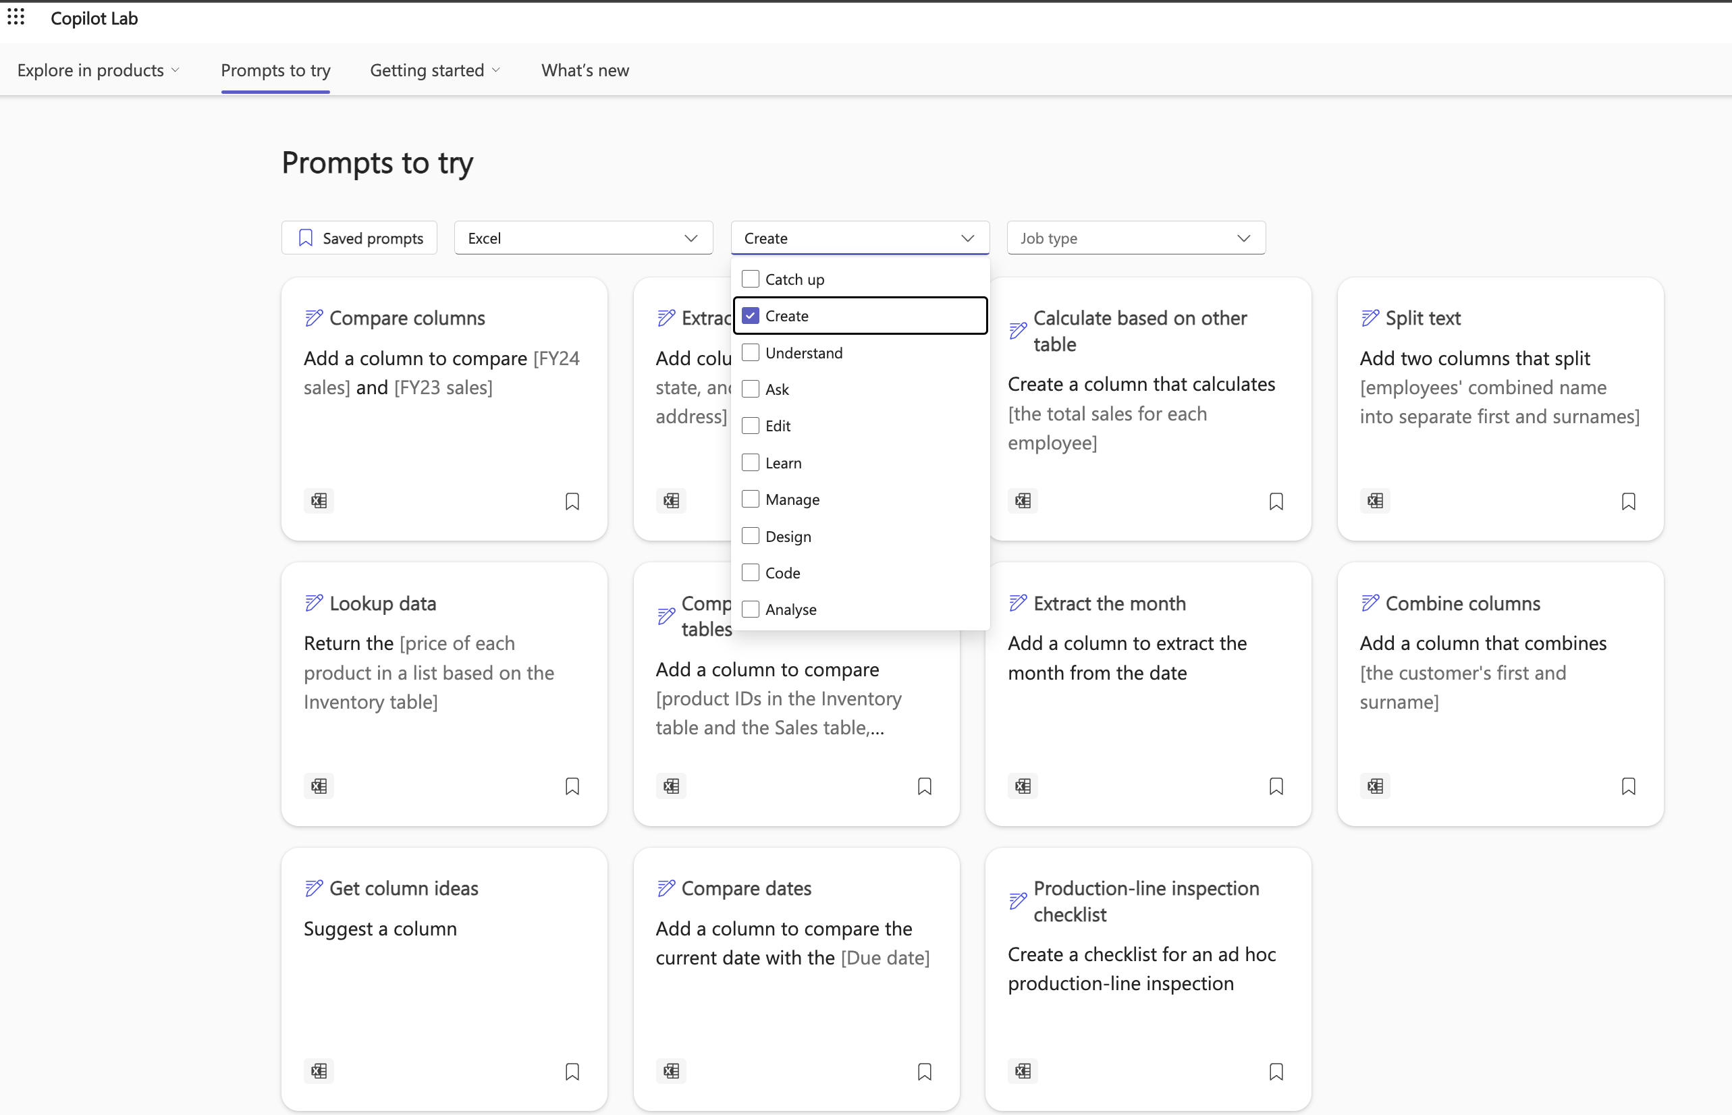The image size is (1732, 1115).
Task: Collapse the Create task filter dropdown
Action: tap(859, 238)
